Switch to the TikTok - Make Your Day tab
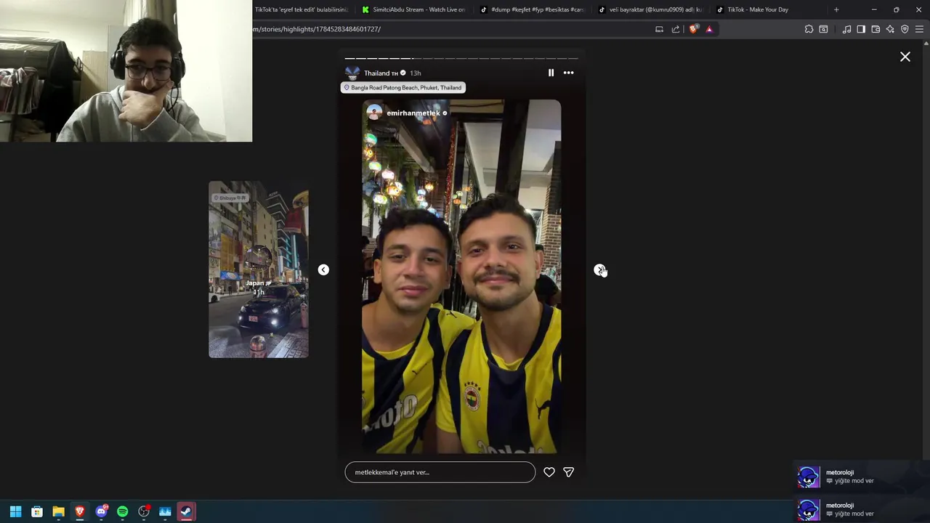 point(769,9)
